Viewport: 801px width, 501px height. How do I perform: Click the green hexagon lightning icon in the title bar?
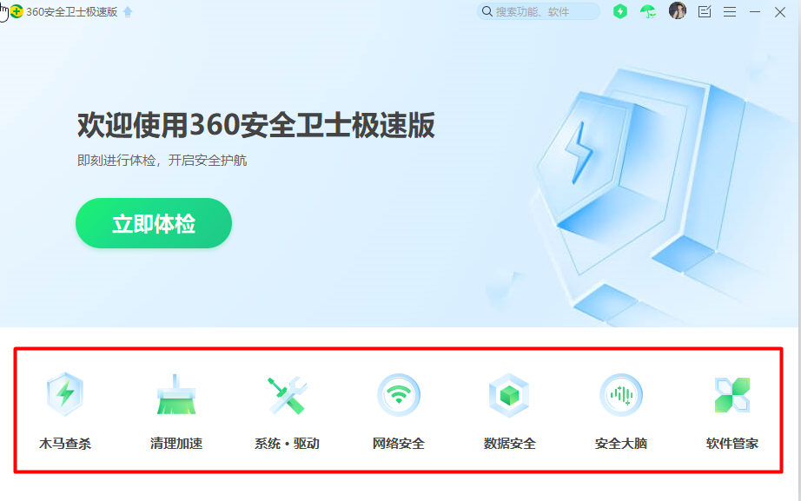coord(620,11)
